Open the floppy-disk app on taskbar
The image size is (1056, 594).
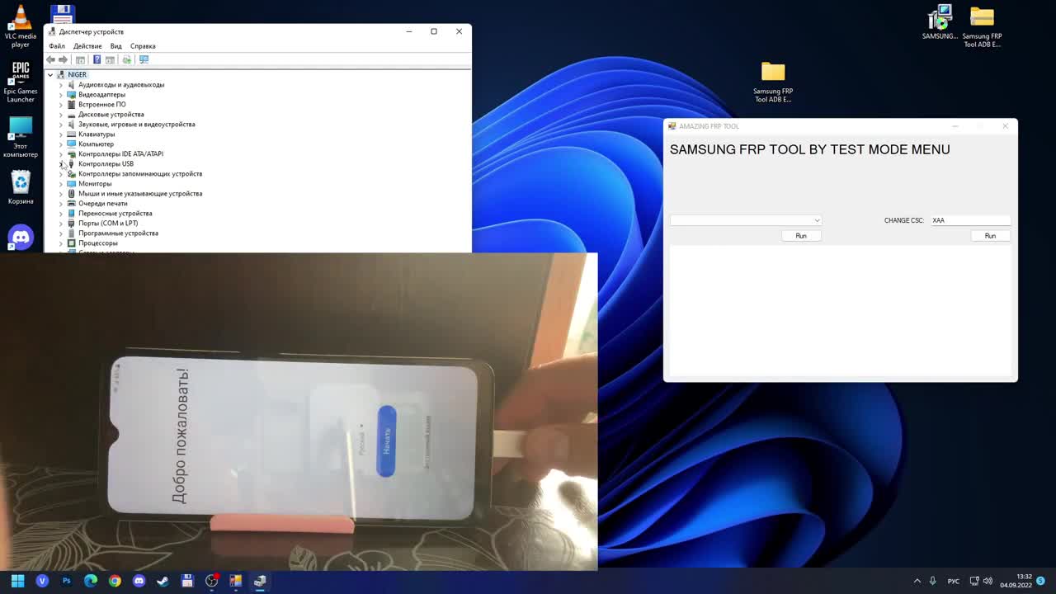pos(187,581)
